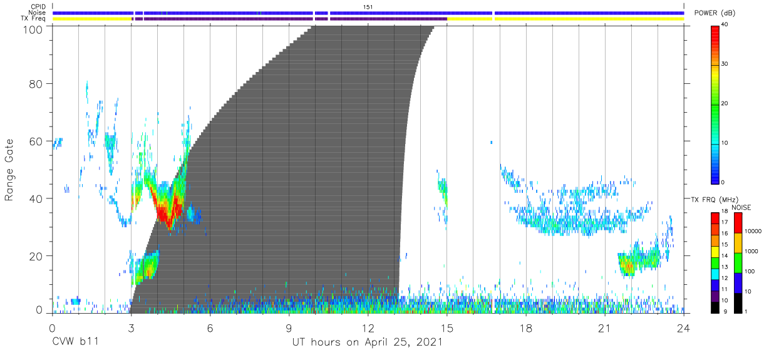Click the purple segment of the TX Freq strip

(x=289, y=19)
